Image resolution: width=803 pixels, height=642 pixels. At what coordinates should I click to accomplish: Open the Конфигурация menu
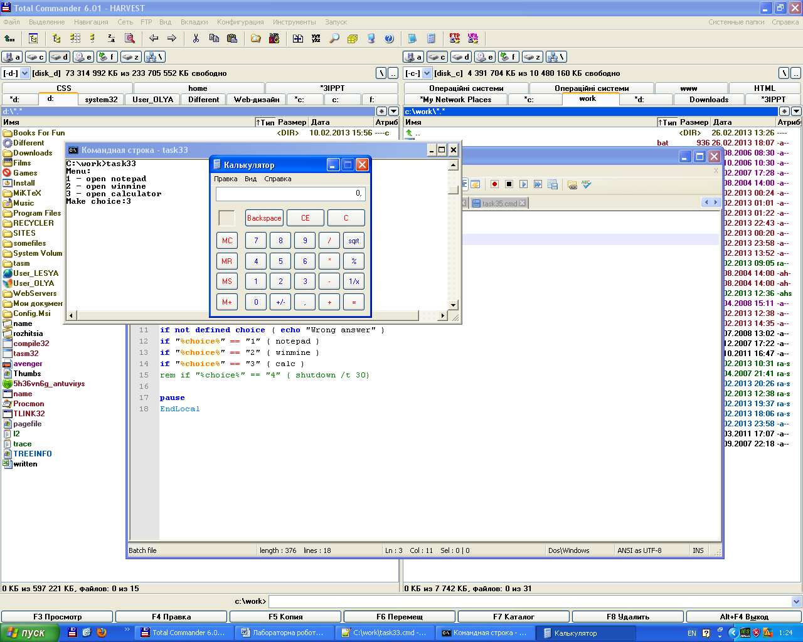point(240,22)
